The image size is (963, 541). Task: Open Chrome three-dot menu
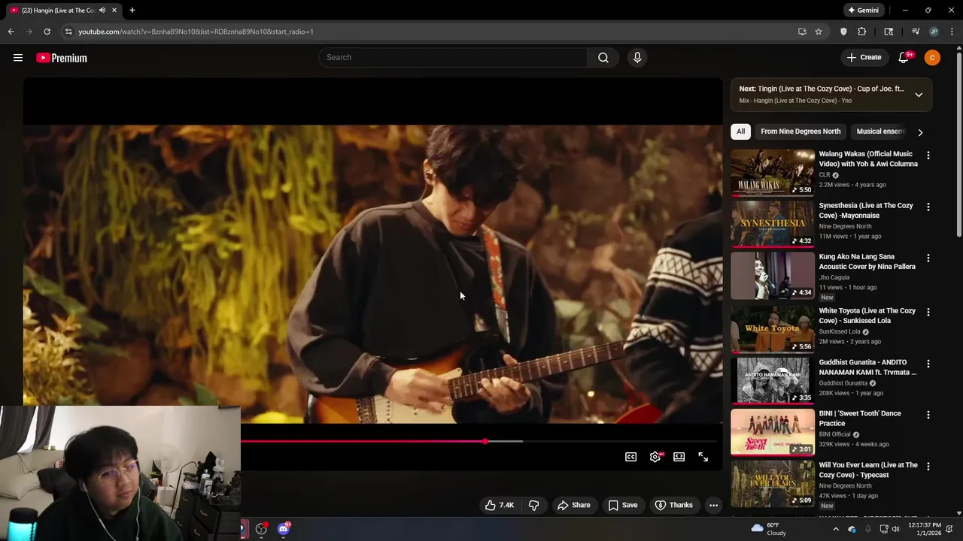pos(952,32)
